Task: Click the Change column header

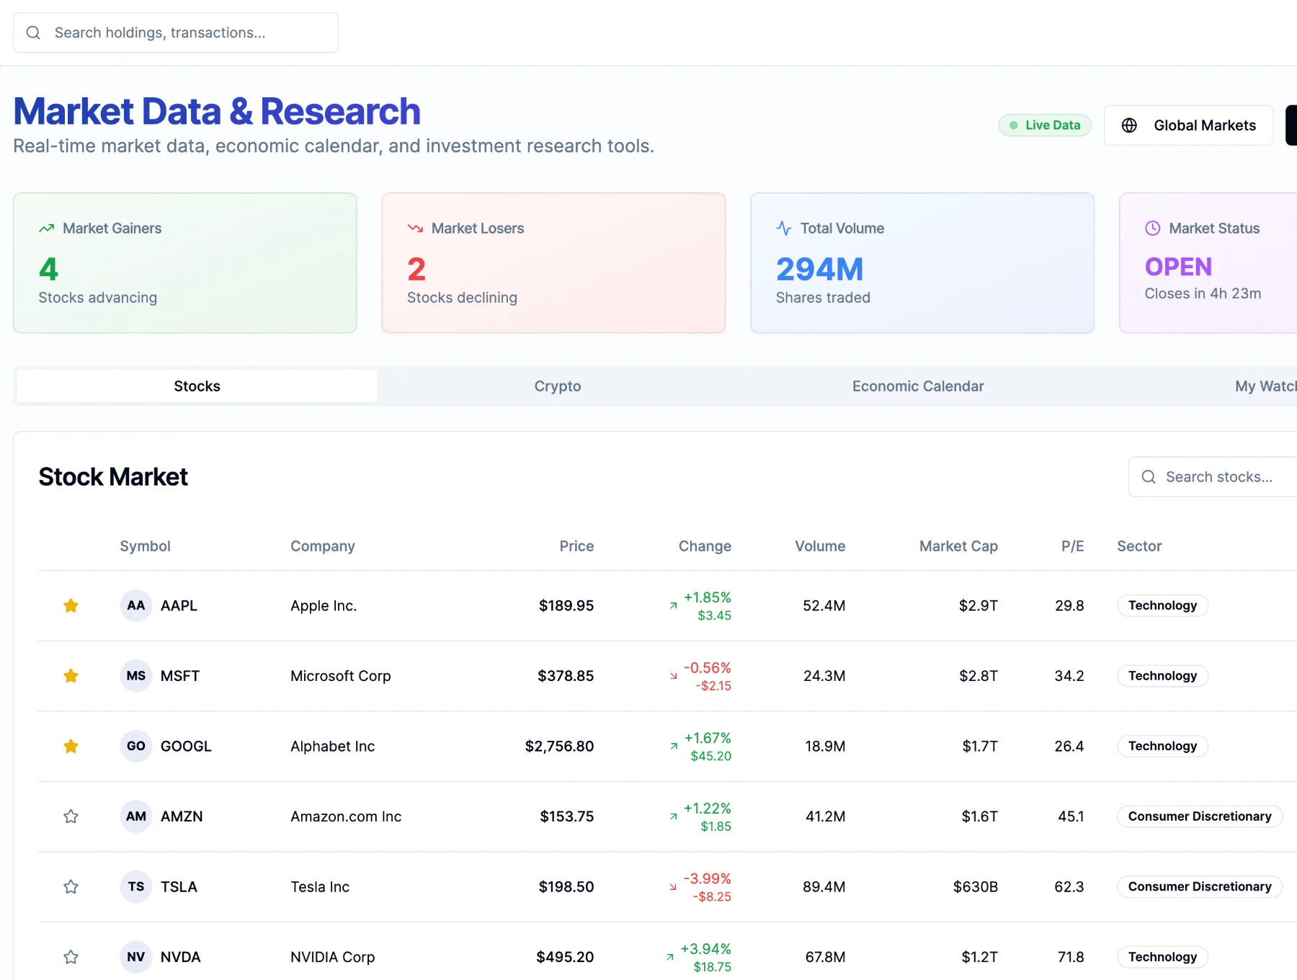Action: pyautogui.click(x=705, y=546)
